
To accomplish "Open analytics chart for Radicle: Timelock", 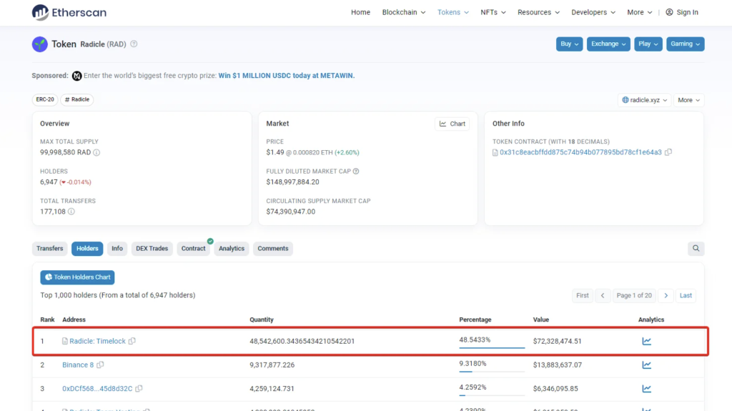I will (646, 342).
